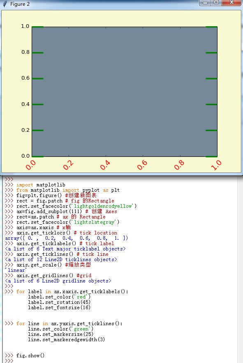Click the left green tick mark at 0.8

pos(37,53)
